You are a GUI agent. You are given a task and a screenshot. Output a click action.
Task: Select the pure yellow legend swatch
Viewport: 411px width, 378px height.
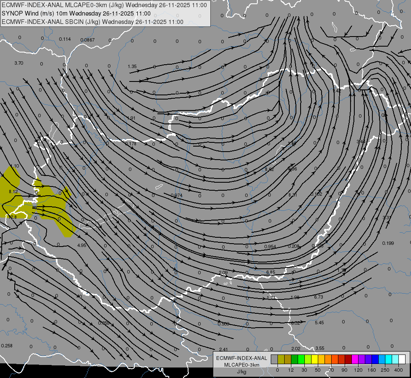(314, 359)
